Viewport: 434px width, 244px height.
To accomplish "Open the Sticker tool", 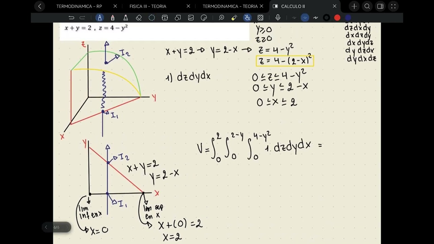I will click(204, 18).
